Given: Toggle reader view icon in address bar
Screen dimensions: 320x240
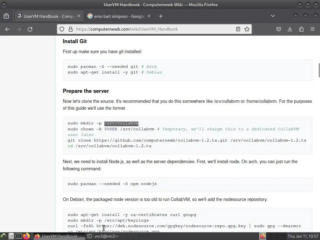Looking at the screenshot, I should 238,29.
